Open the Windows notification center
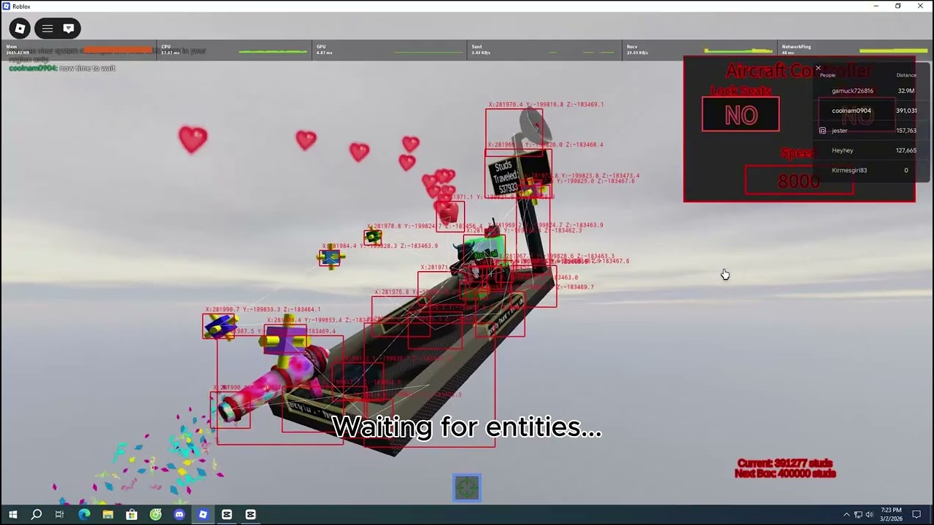This screenshot has width=934, height=525. click(x=917, y=515)
